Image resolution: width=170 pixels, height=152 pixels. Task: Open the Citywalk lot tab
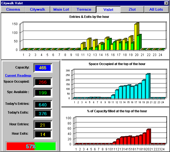tap(38, 9)
